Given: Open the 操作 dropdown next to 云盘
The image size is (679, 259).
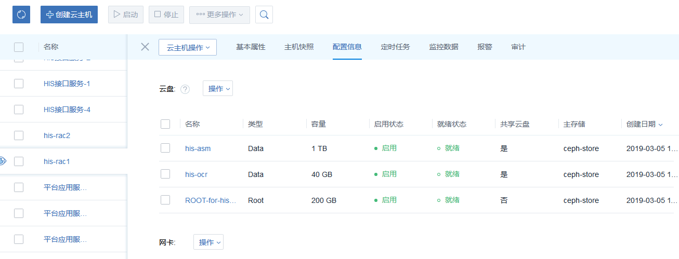Looking at the screenshot, I should point(218,89).
